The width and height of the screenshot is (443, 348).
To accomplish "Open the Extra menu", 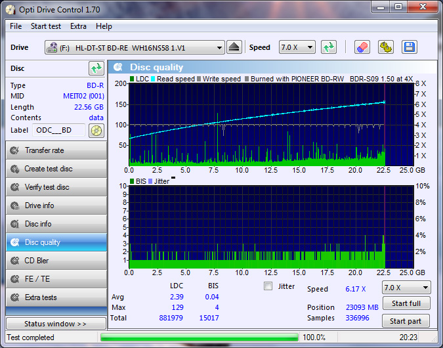I will click(78, 26).
